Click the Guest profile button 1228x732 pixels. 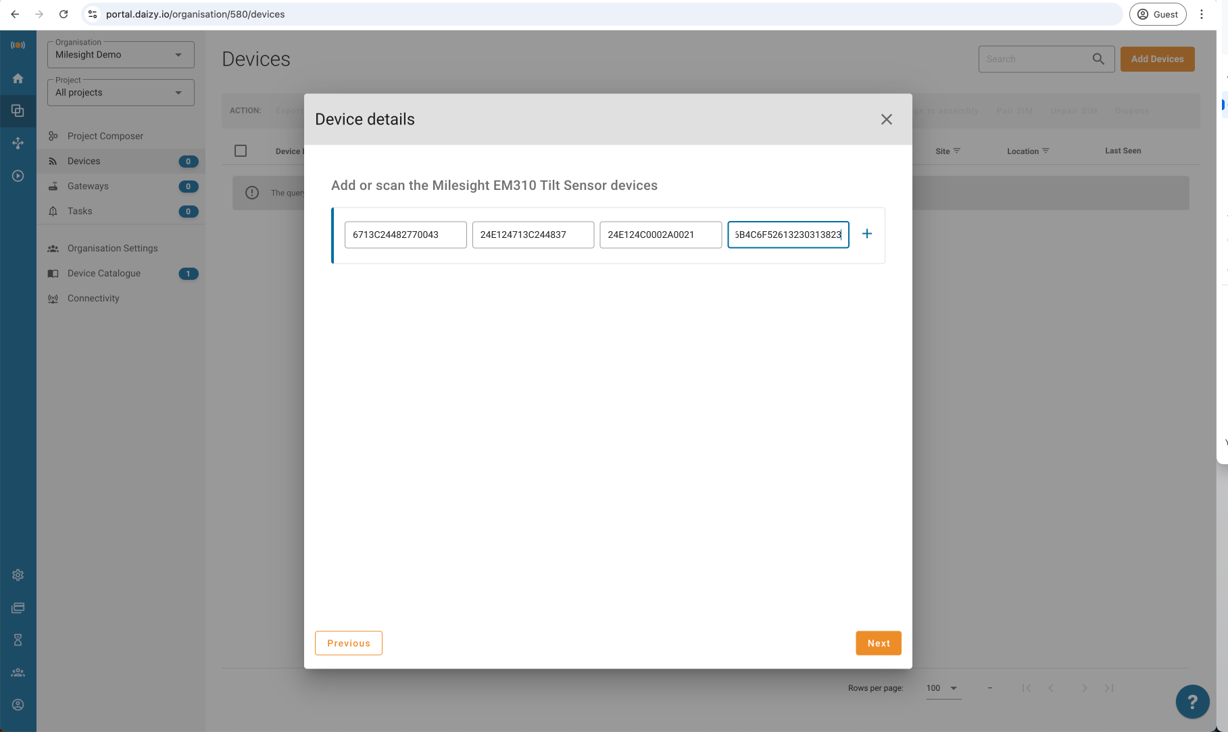tap(1158, 14)
